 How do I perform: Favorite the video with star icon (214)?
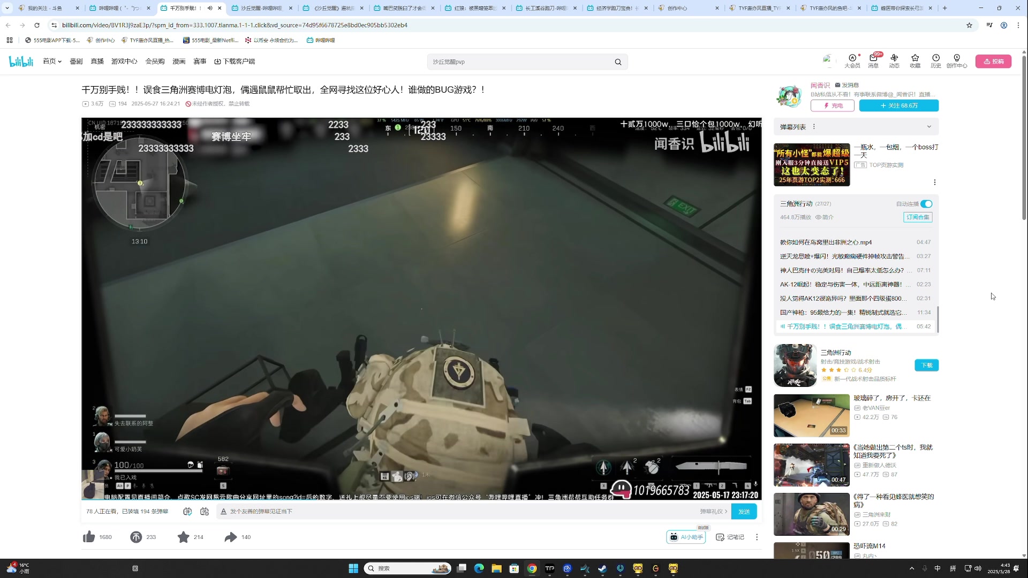tap(183, 537)
